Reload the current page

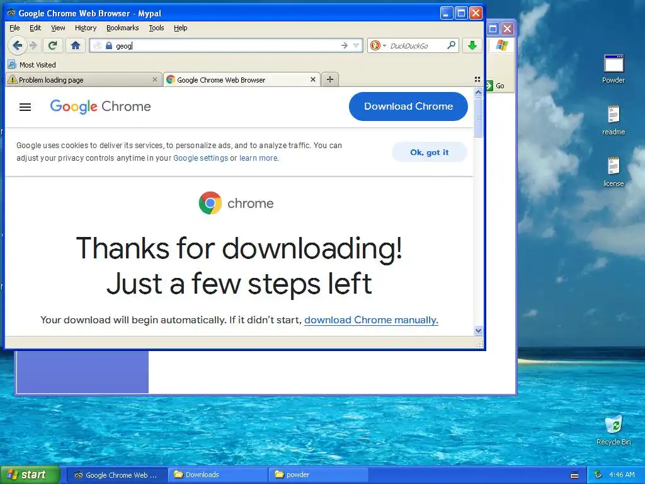pos(53,45)
